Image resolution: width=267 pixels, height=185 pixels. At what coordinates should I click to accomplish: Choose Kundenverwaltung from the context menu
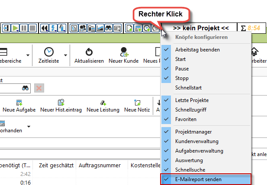[x=196, y=141]
